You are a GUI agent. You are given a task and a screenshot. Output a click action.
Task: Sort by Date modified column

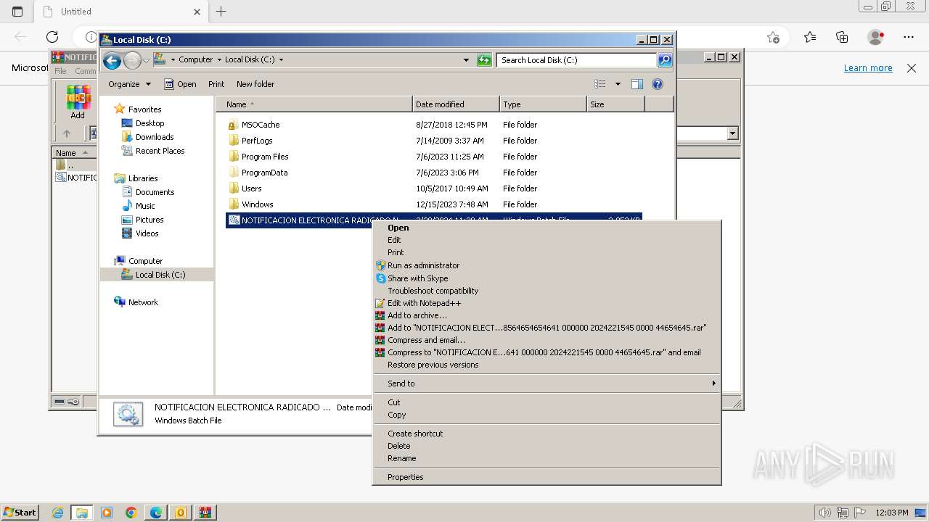point(456,104)
